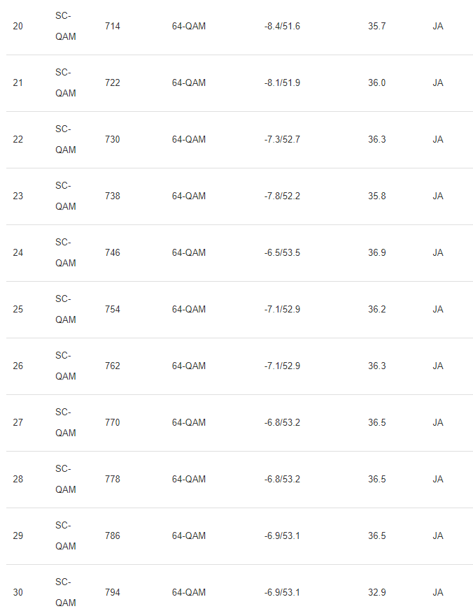Viewport: 473px width, 611px height.
Task: Click channel number 21 row index
Action: tap(17, 82)
